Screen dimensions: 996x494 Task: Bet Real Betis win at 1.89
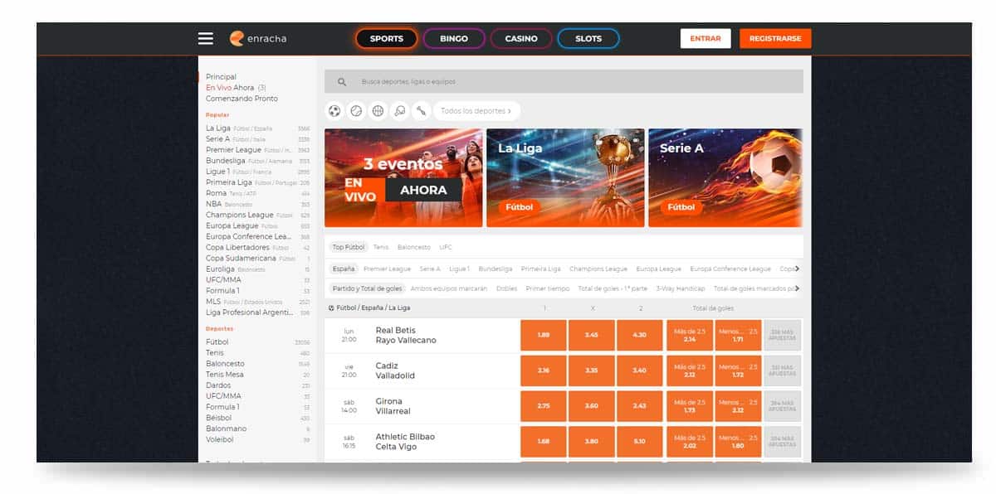click(x=544, y=335)
